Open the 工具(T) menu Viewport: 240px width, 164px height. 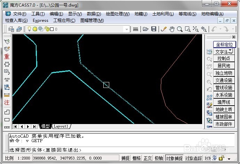click(38, 14)
